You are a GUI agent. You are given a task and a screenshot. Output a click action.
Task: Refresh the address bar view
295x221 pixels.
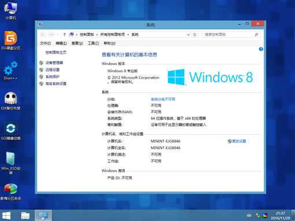pyautogui.click(x=195, y=35)
